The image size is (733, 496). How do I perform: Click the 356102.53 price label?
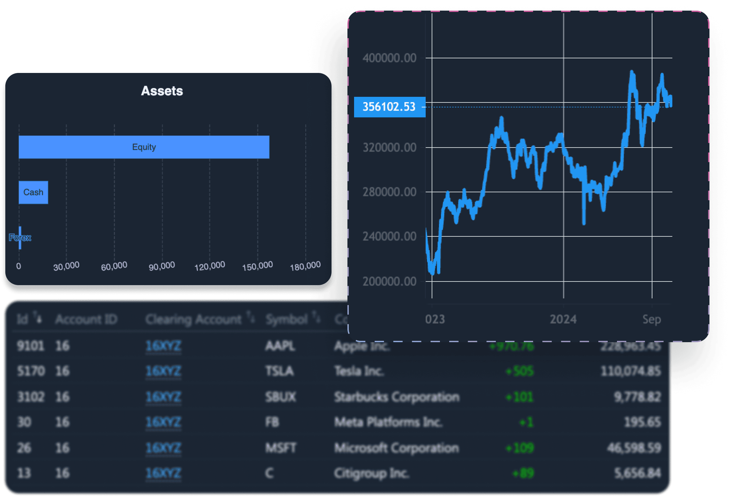(x=390, y=107)
